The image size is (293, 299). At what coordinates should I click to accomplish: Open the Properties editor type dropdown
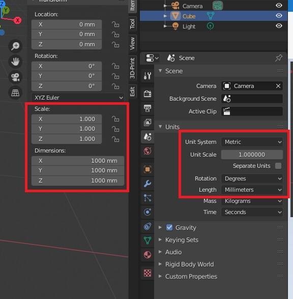(x=152, y=58)
